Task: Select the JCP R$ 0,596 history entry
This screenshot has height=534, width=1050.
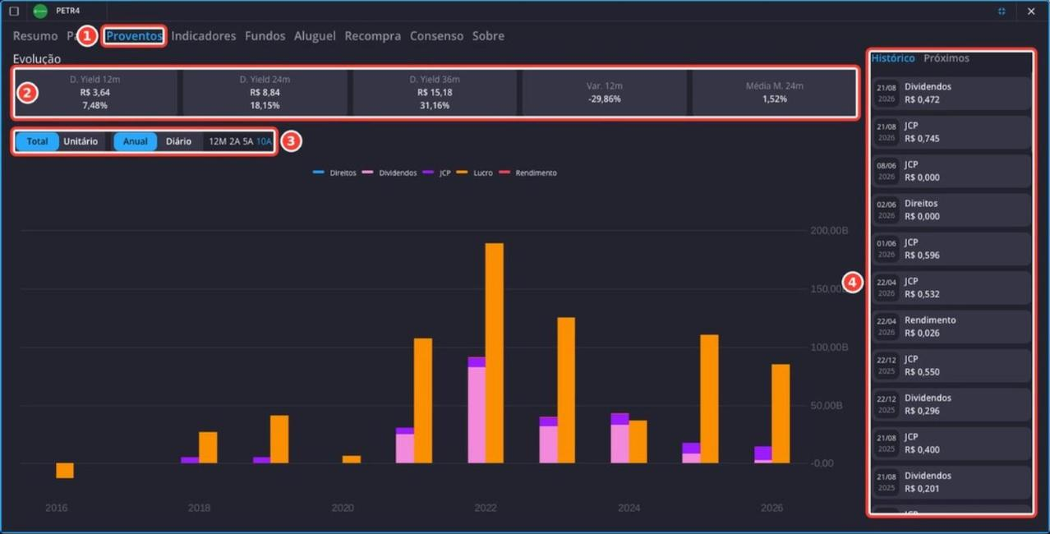Action: (x=951, y=249)
